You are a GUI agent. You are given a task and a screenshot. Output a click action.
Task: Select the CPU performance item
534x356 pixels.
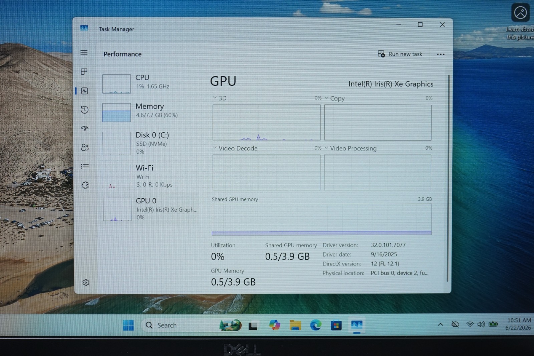pyautogui.click(x=150, y=83)
